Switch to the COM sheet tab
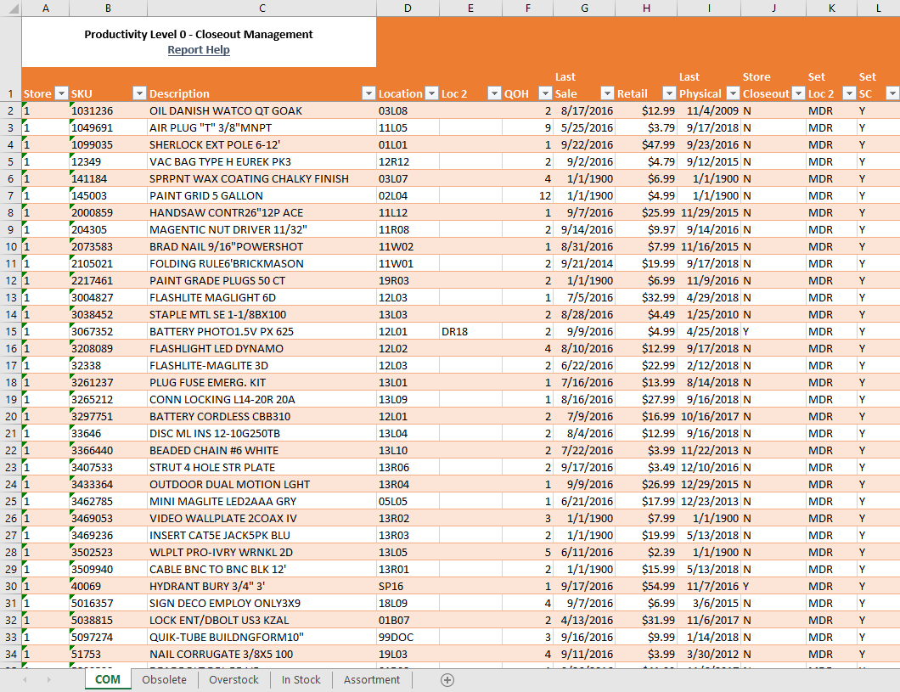Image resolution: width=900 pixels, height=692 pixels. pyautogui.click(x=108, y=679)
